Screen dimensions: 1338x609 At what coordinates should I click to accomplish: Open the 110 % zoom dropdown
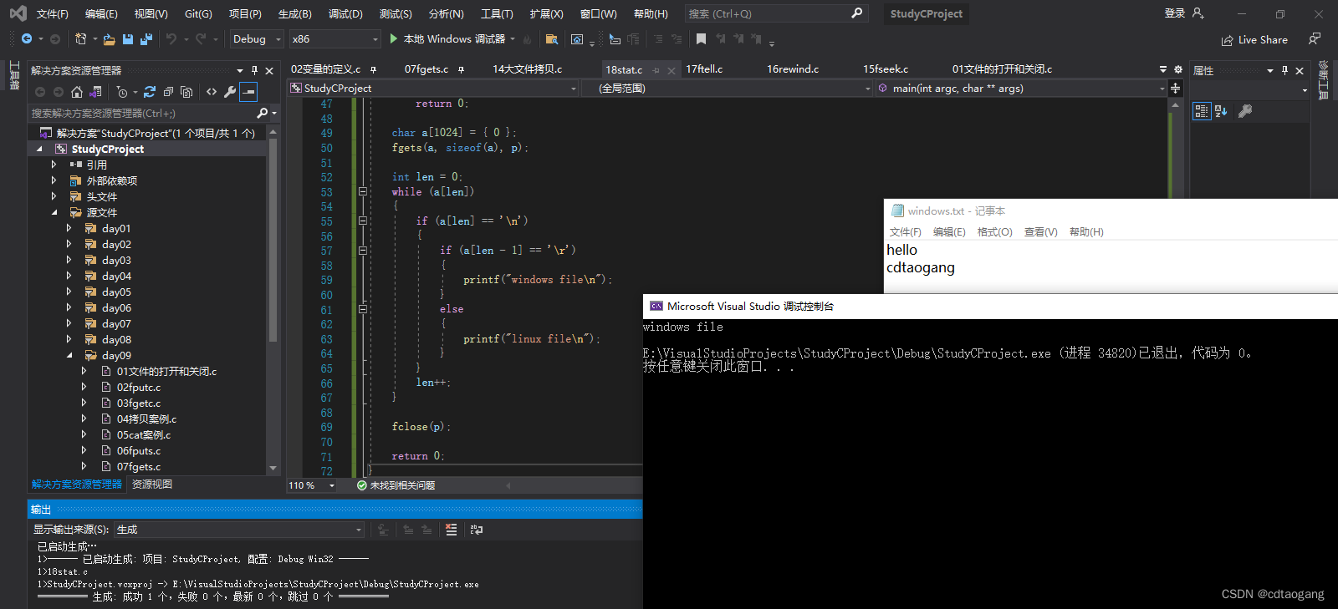point(312,485)
